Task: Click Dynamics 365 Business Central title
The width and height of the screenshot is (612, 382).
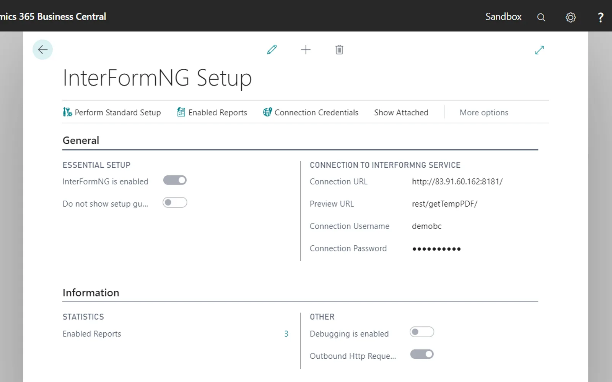Action: click(53, 16)
